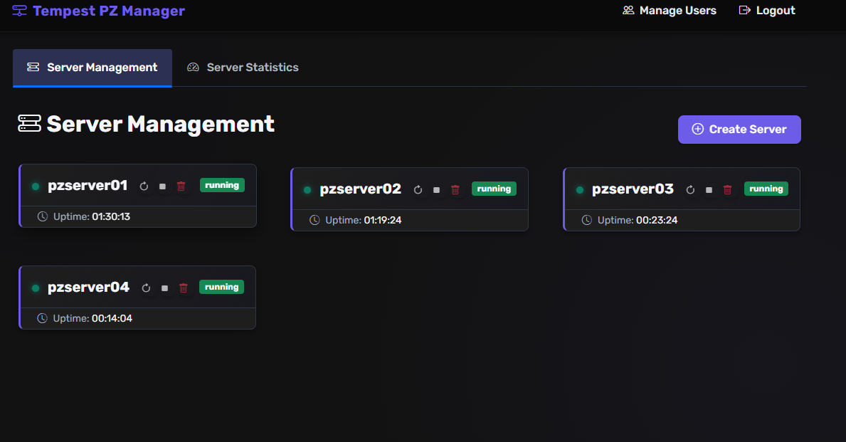Restart pzserver03 with the refresh icon
The height and width of the screenshot is (442, 846).
coord(690,190)
